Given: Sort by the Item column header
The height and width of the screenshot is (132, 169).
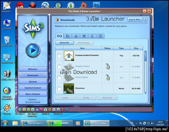Looking at the screenshot, I should tap(83, 48).
